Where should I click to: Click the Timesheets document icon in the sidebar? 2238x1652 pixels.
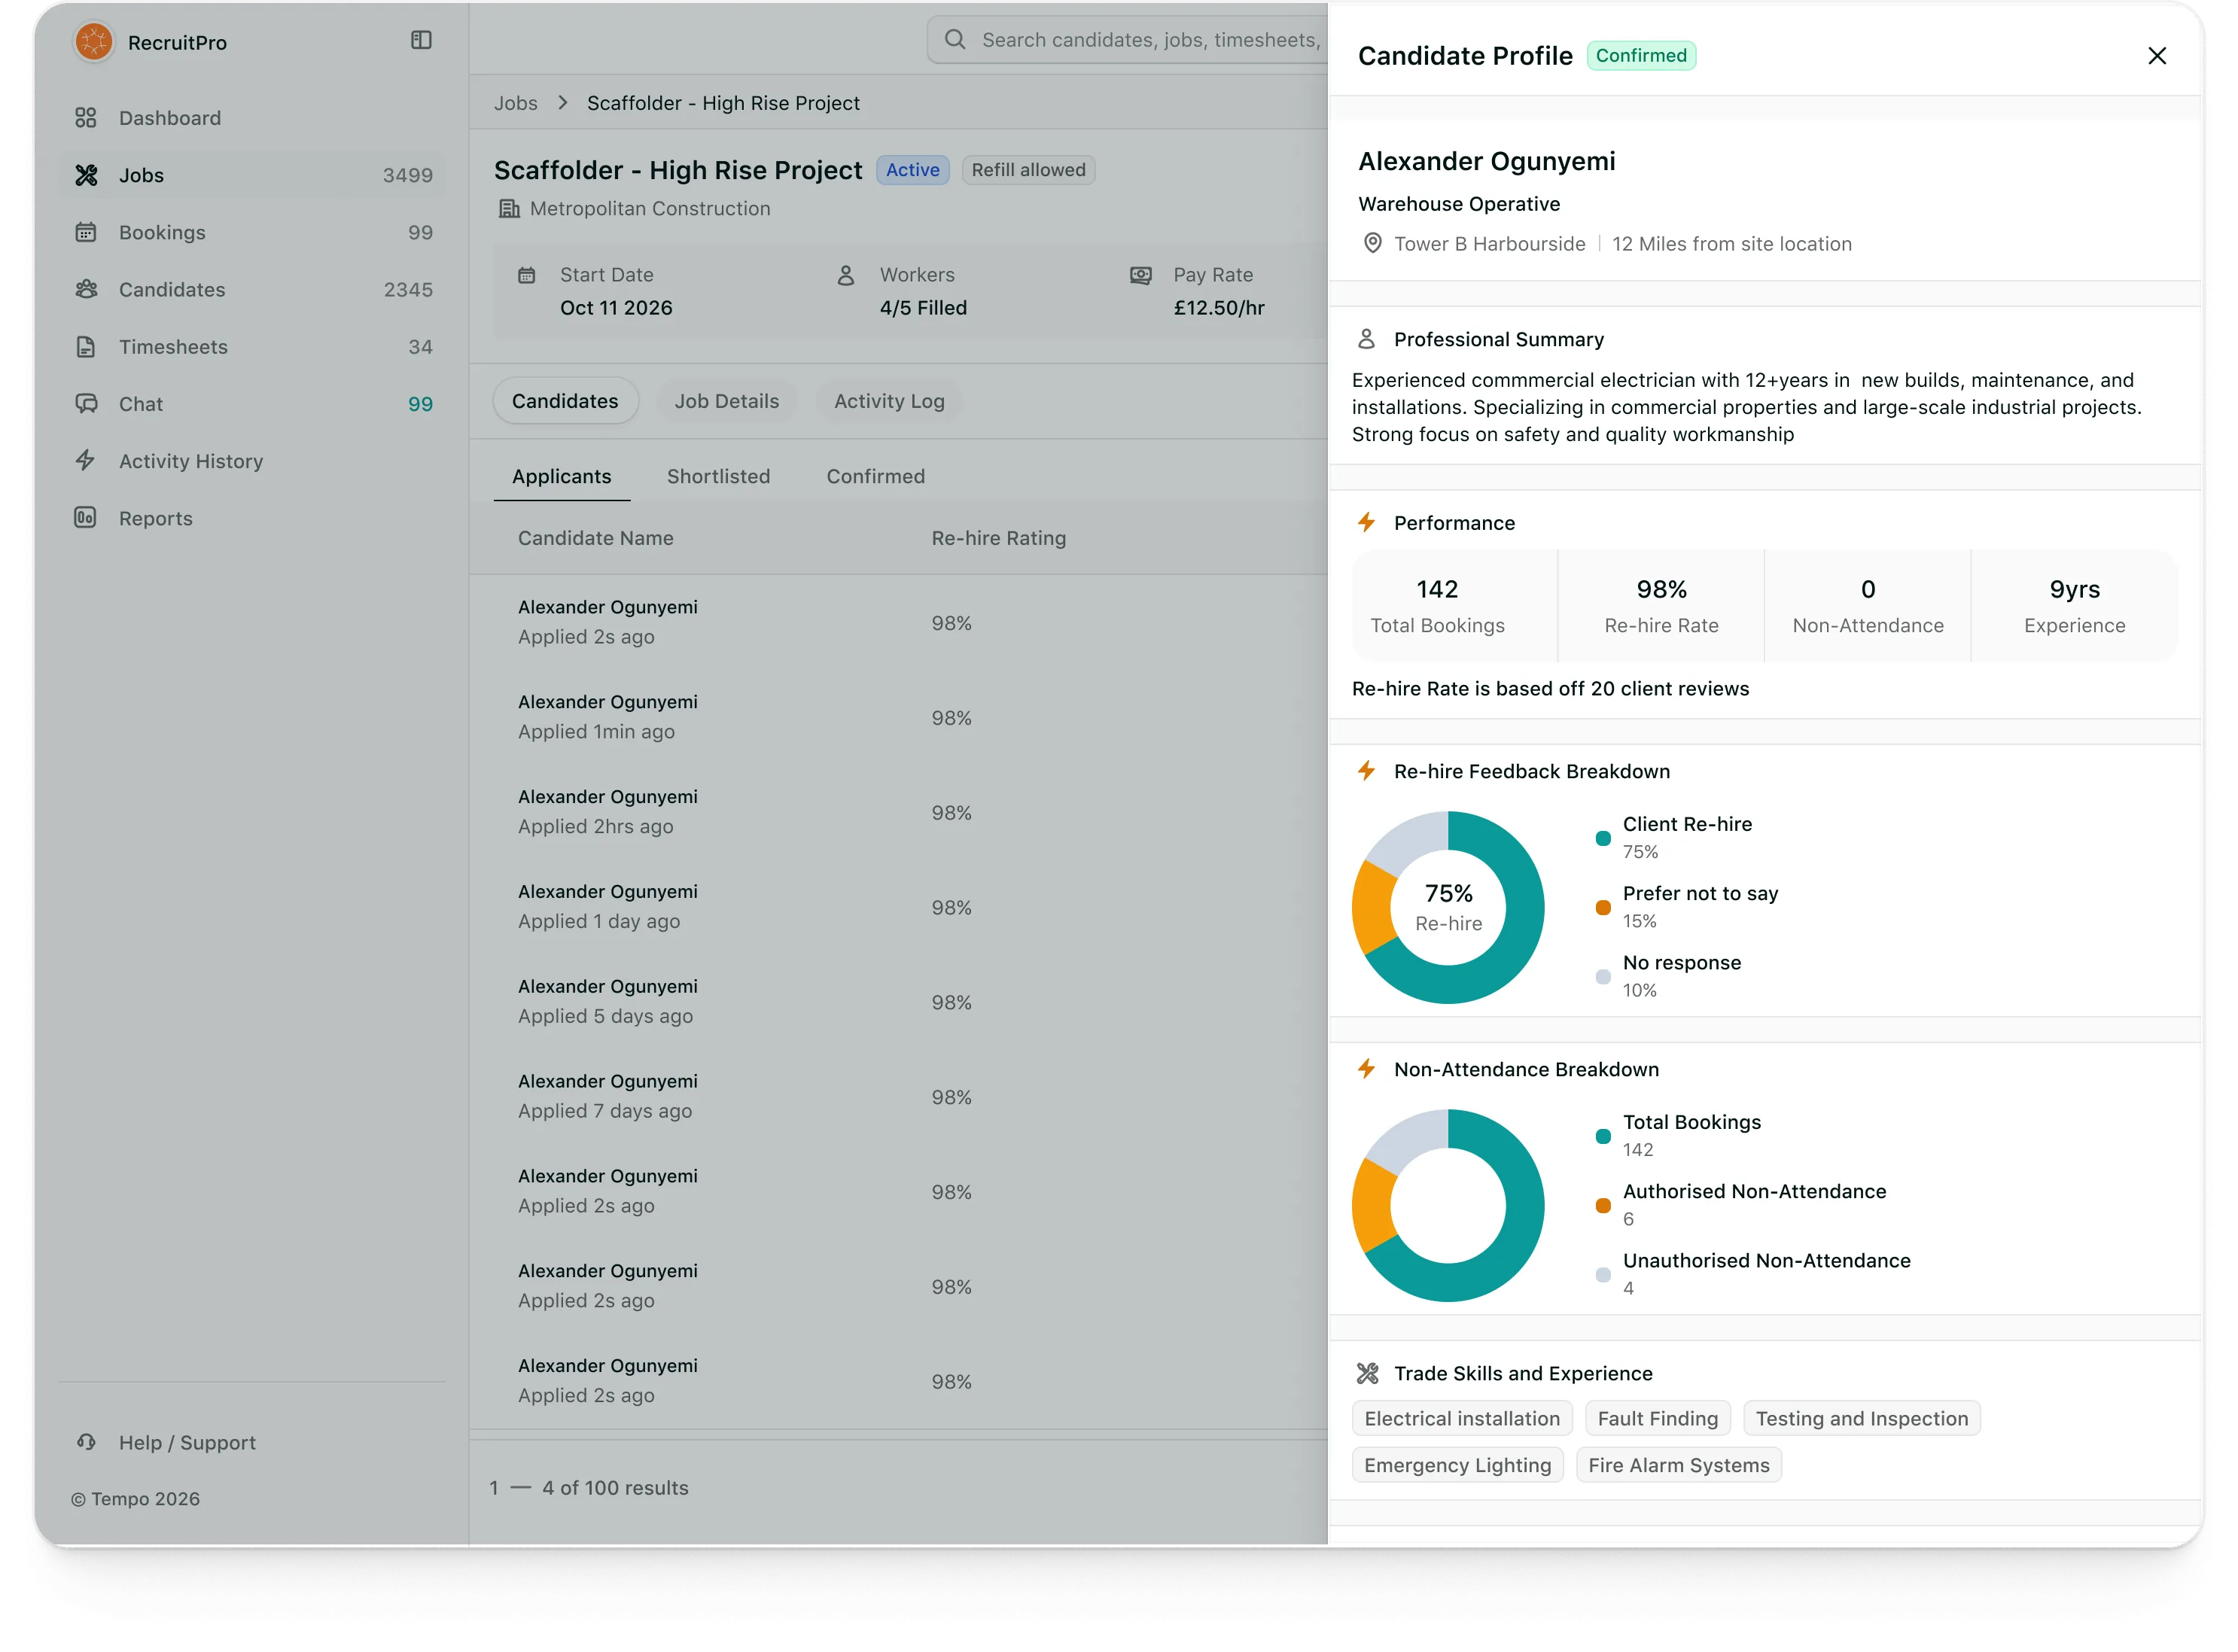pyautogui.click(x=86, y=347)
